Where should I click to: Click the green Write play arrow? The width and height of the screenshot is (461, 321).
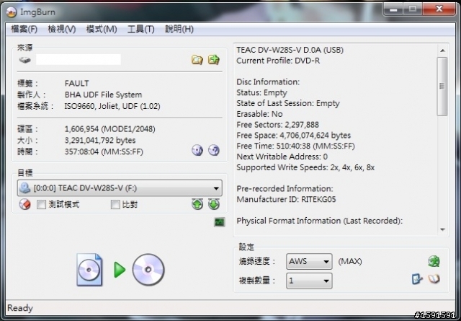point(120,270)
